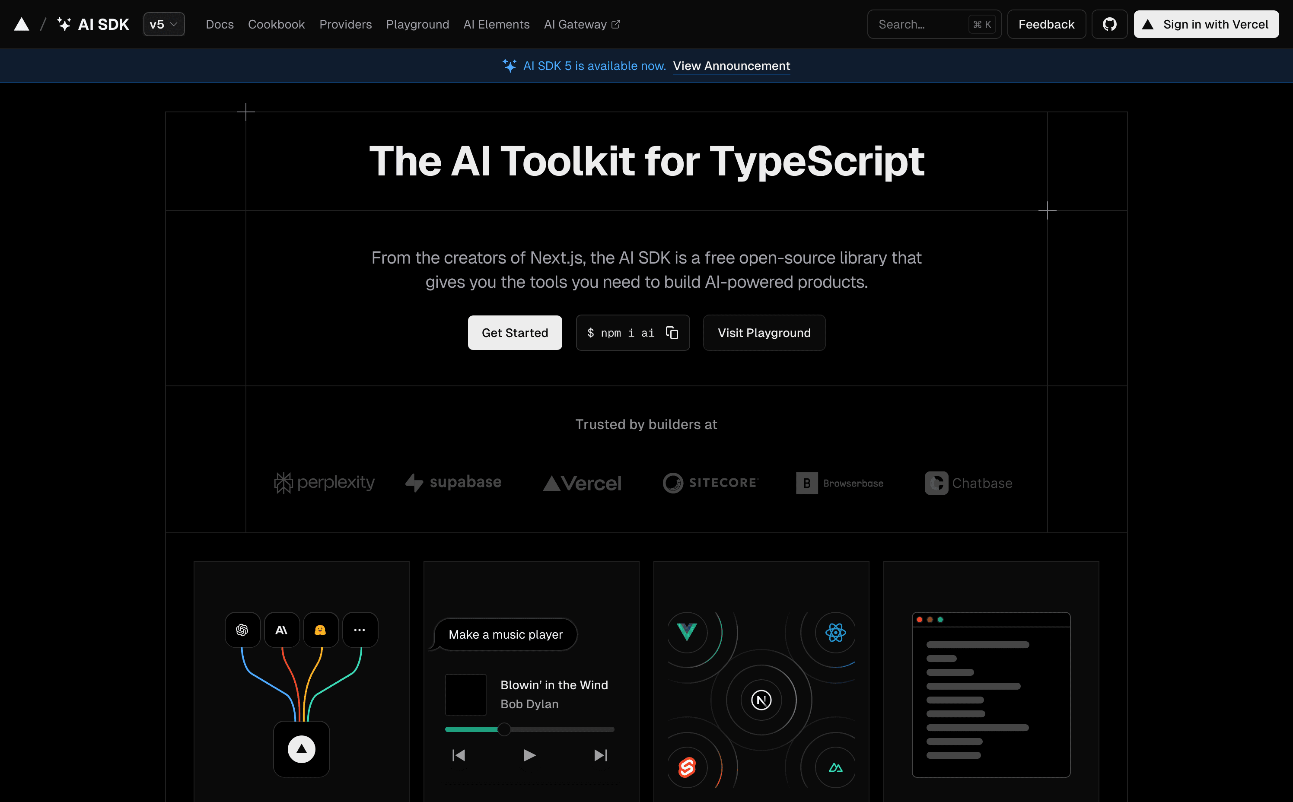Open the View Announcement link

[731, 66]
